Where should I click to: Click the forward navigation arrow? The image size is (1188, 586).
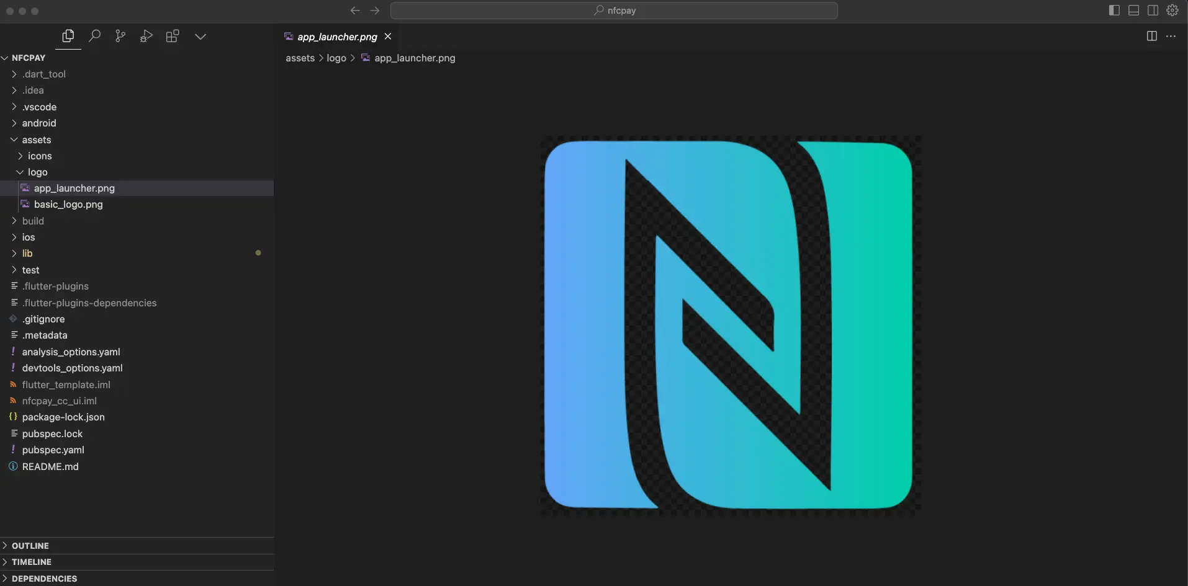376,11
